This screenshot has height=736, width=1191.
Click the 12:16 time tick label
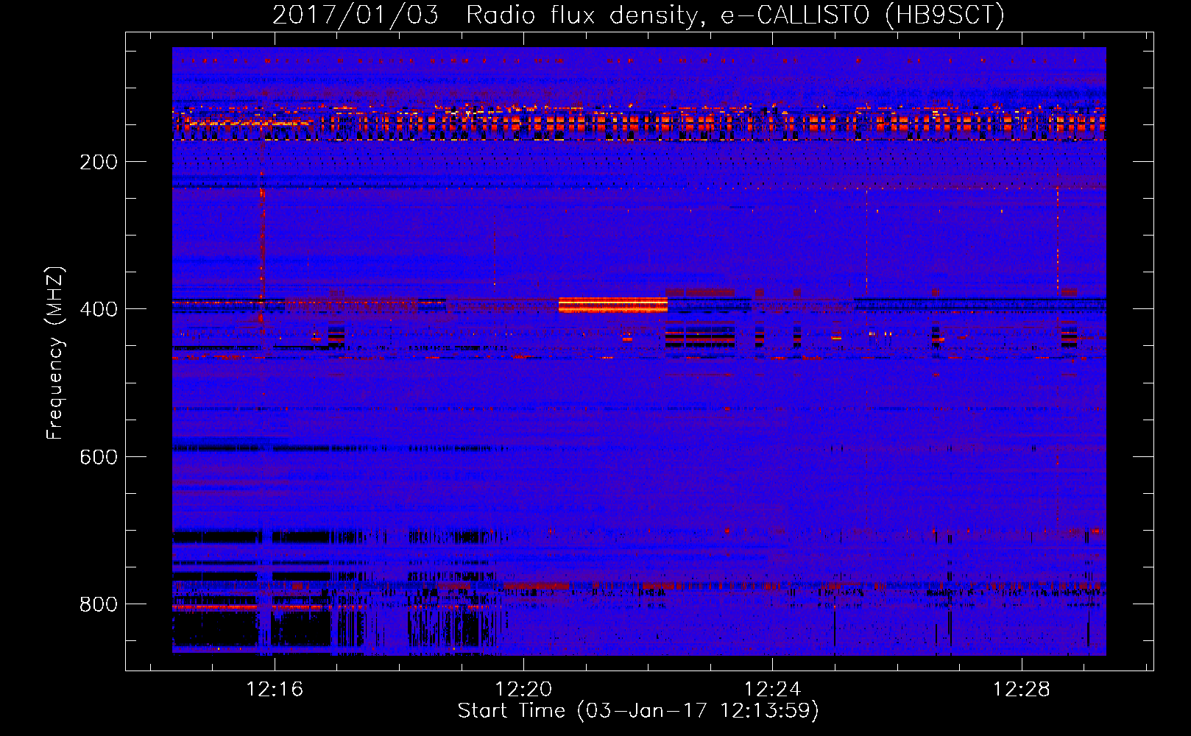click(275, 690)
